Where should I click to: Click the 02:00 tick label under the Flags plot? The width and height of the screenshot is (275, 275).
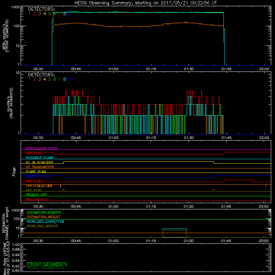click(264, 207)
